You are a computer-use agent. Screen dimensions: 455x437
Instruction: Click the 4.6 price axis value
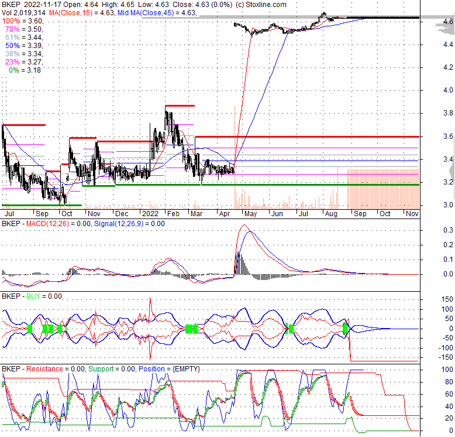[448, 22]
